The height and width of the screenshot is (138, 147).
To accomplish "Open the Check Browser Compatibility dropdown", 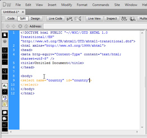I will point(78,19).
